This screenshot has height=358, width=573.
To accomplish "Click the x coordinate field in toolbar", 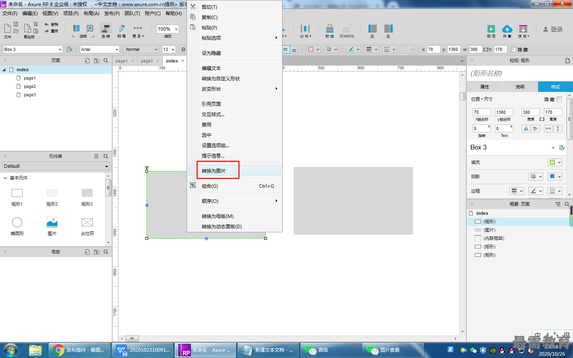I will coord(433,49).
